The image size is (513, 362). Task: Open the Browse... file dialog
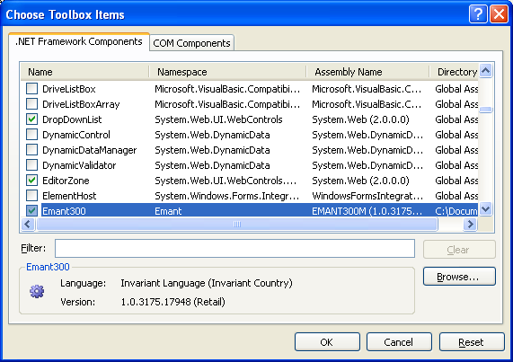click(459, 277)
